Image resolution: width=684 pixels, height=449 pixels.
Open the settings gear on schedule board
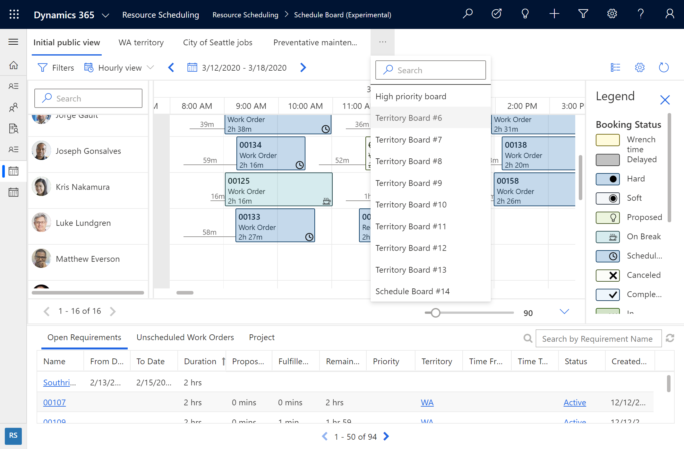point(639,67)
